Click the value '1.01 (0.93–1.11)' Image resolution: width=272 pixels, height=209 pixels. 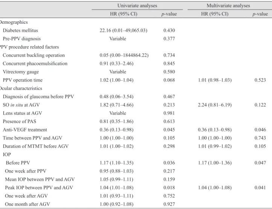coord(117,196)
